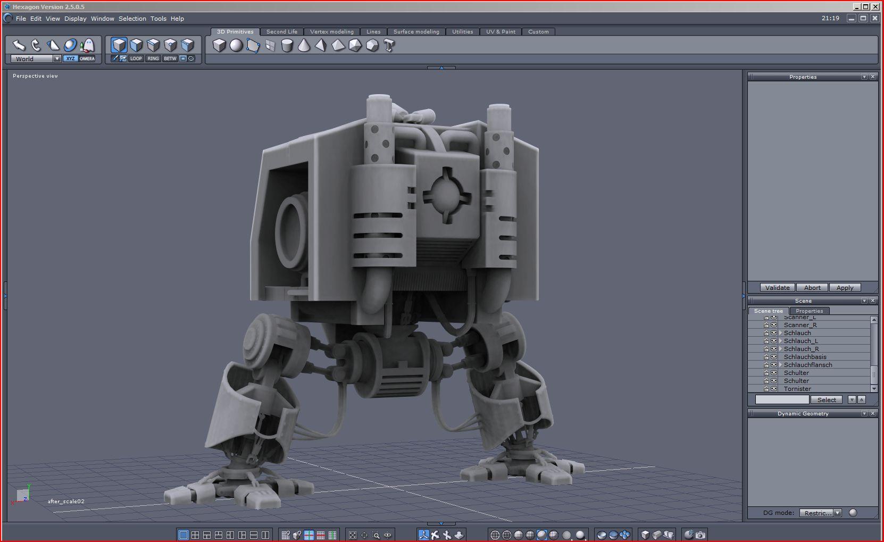
Task: Select the Sphere primitive icon
Action: point(236,46)
